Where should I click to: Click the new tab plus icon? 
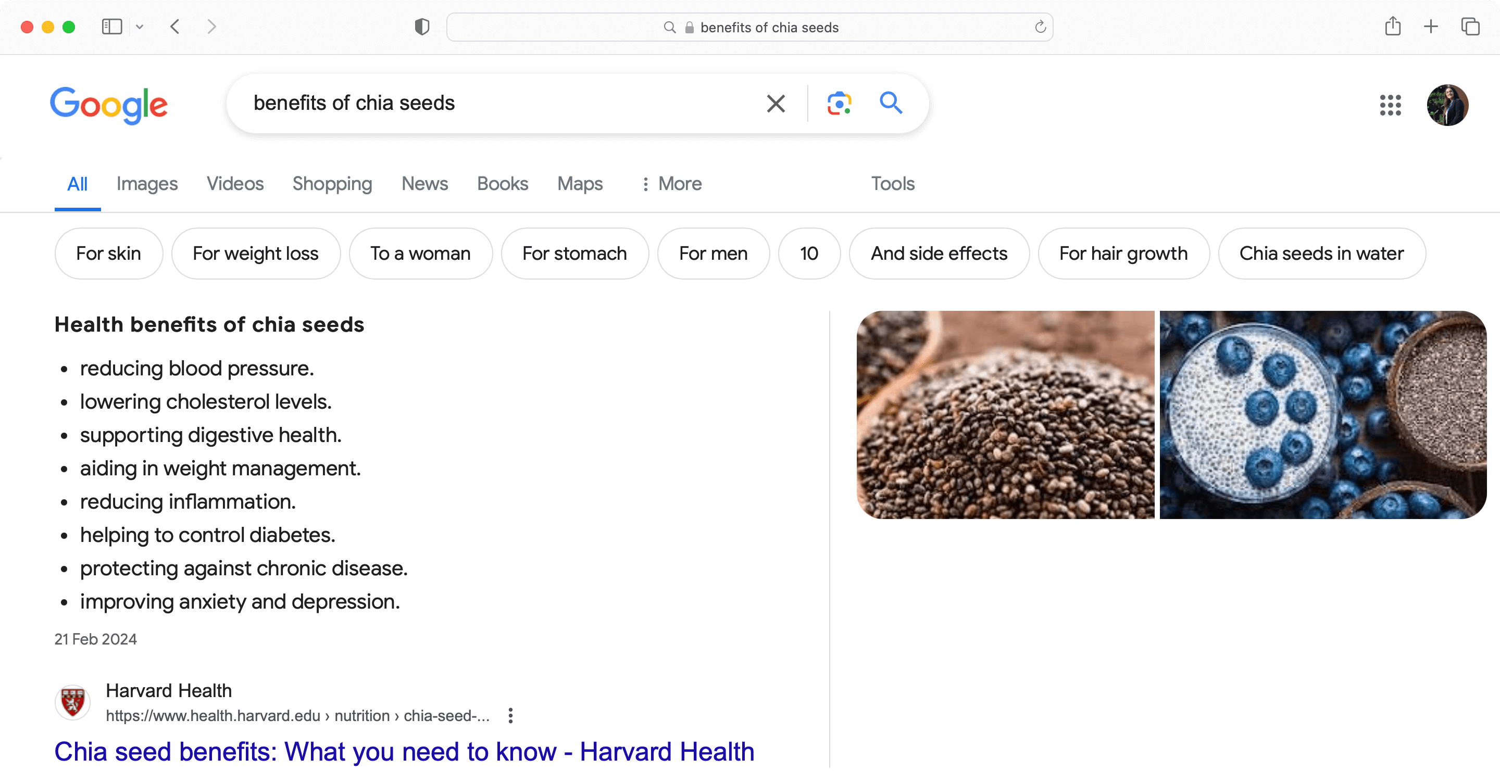(x=1432, y=27)
